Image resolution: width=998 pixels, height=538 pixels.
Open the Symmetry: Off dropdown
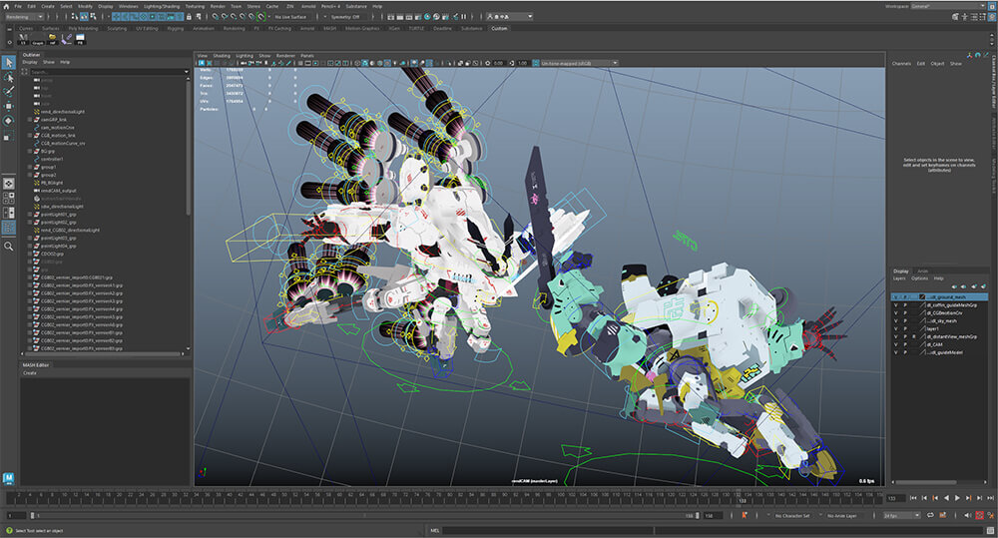coord(346,17)
